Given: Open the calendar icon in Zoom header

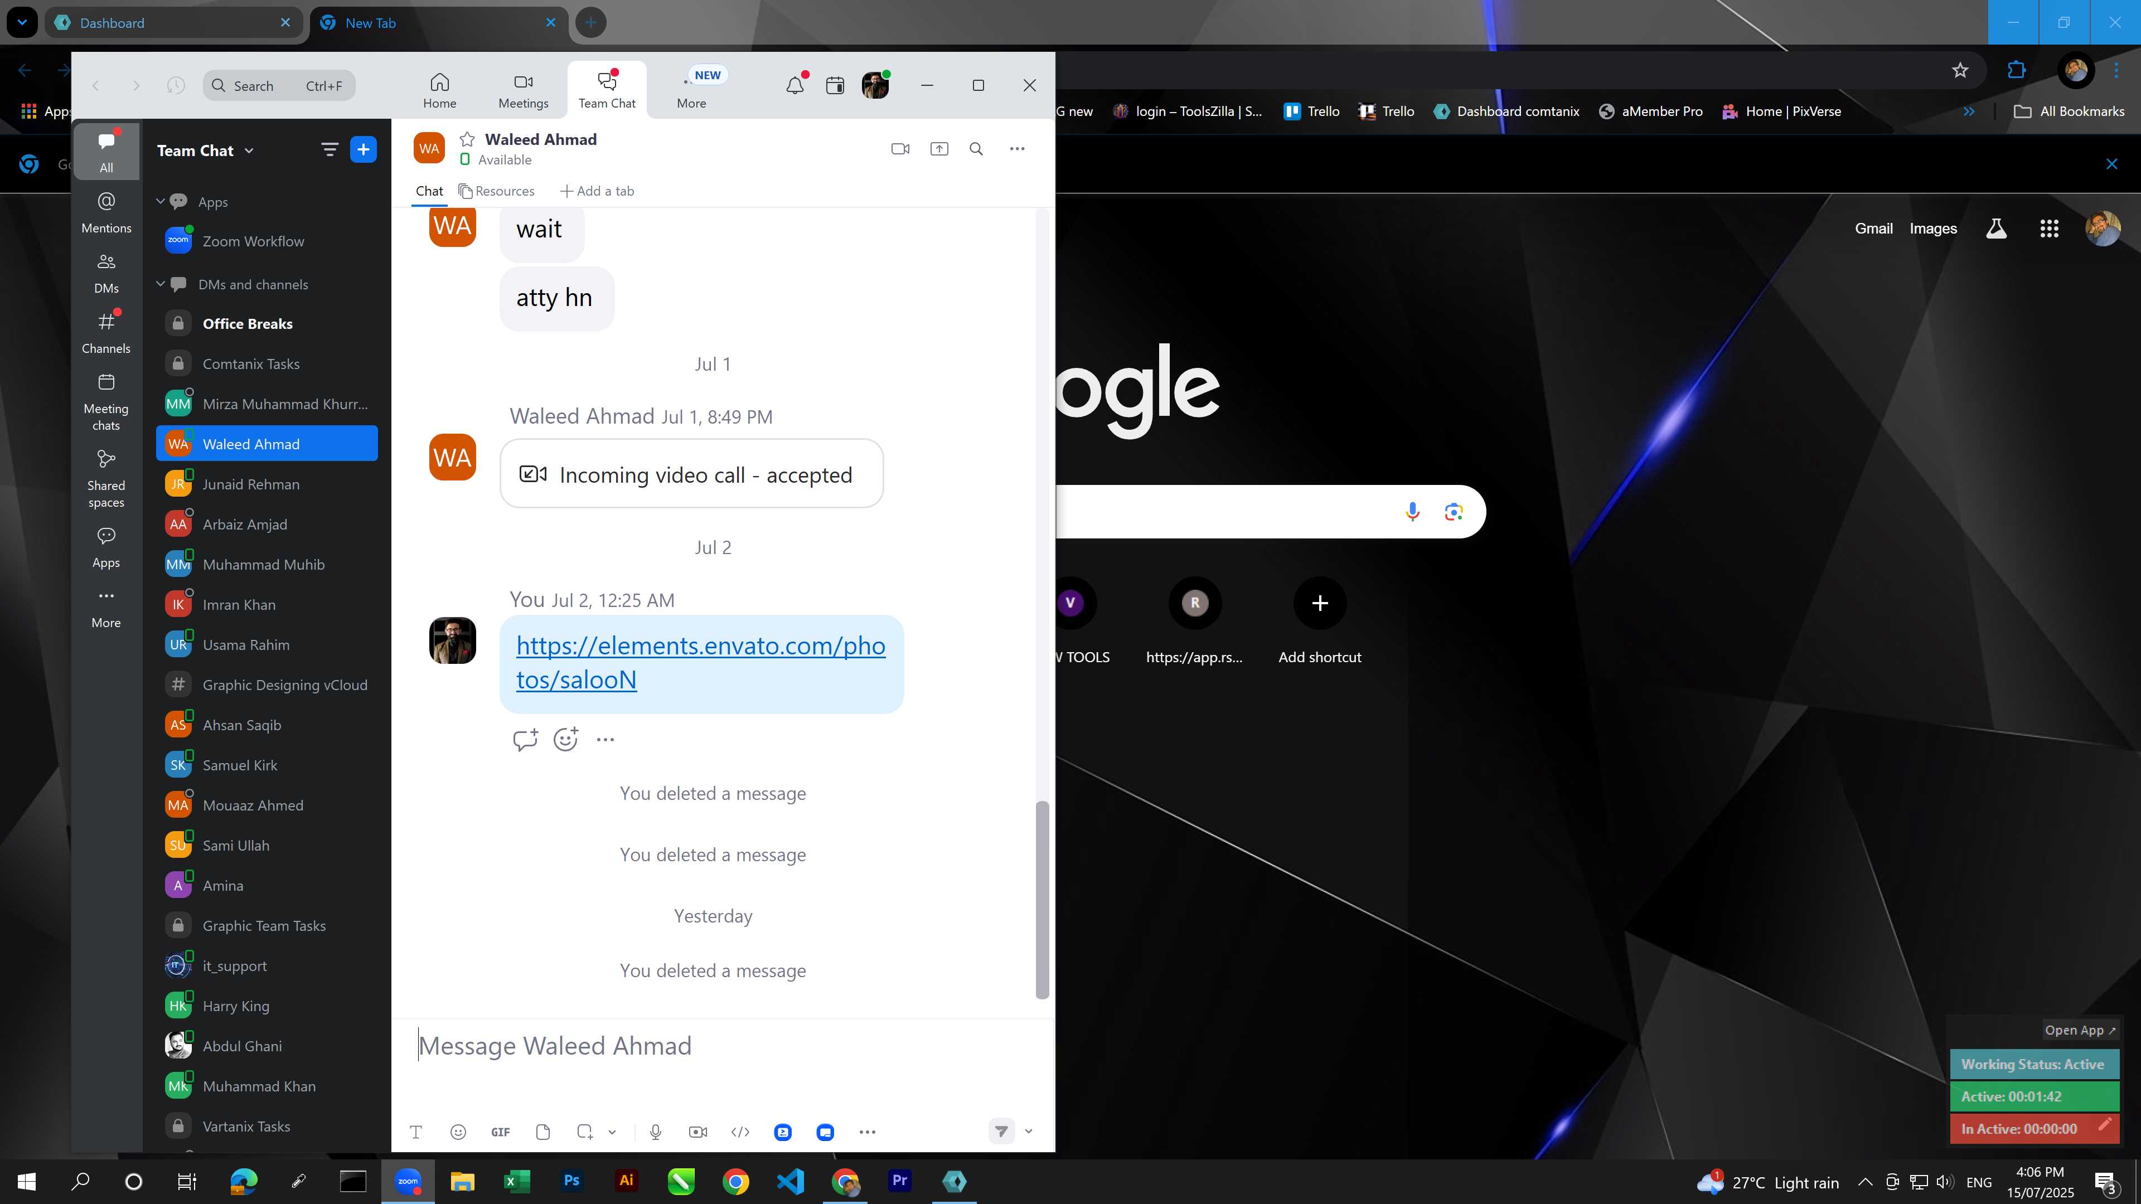Looking at the screenshot, I should (835, 85).
